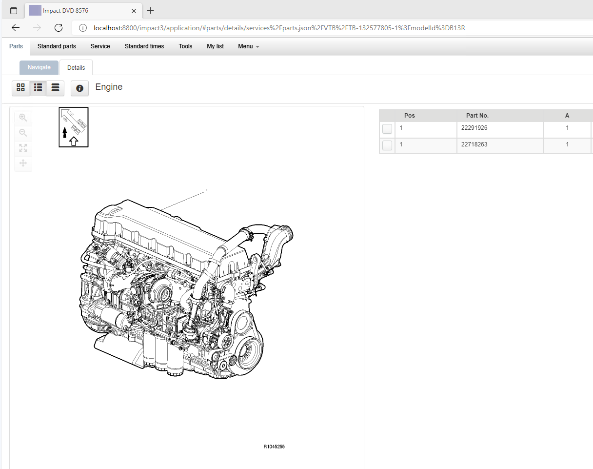Select the compact rows view icon

click(55, 88)
